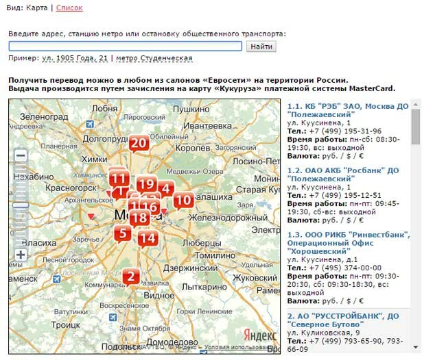Click list scrollbar down arrow
Screen dimensions: 446x360
[x=416, y=347]
